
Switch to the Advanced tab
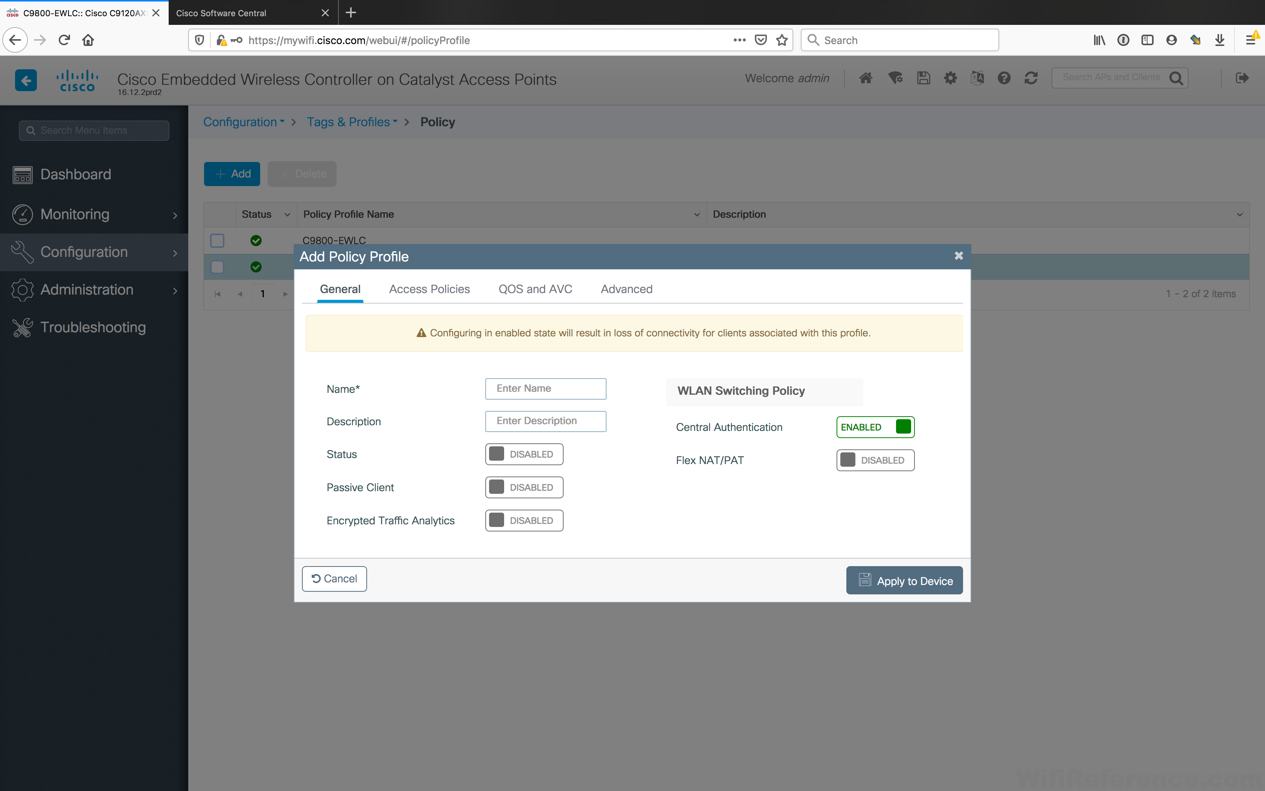tap(626, 289)
